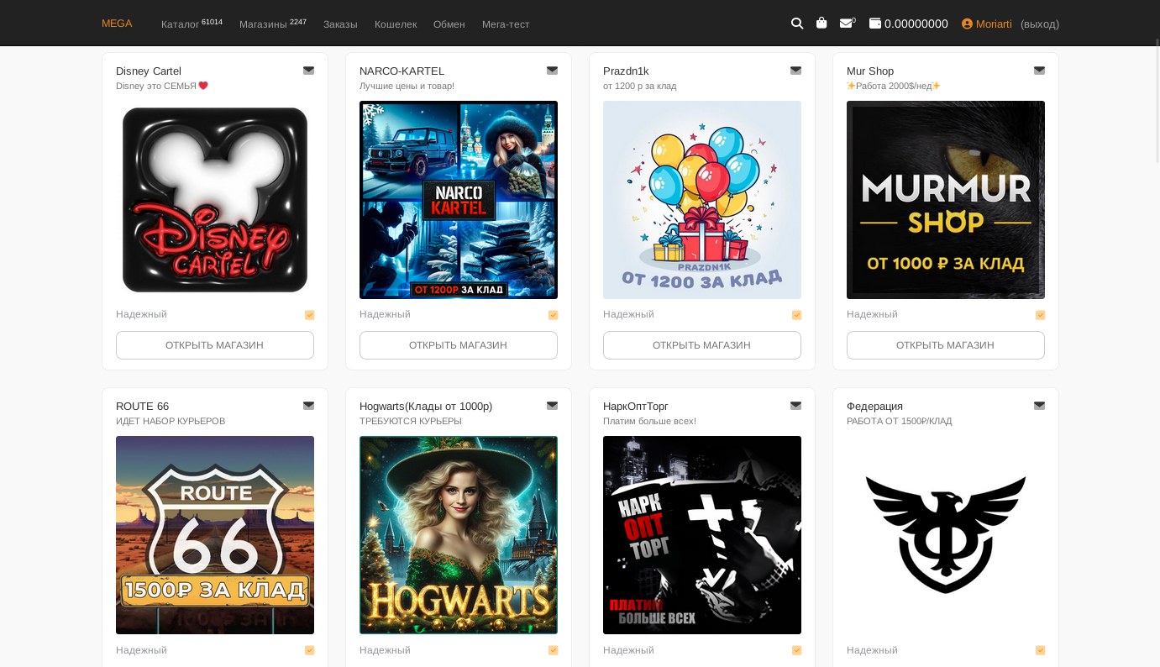Click ОТКРЫТЬ МАГАЗИН under Disney Cartel
Screen dimensions: 1160x667
coord(215,345)
